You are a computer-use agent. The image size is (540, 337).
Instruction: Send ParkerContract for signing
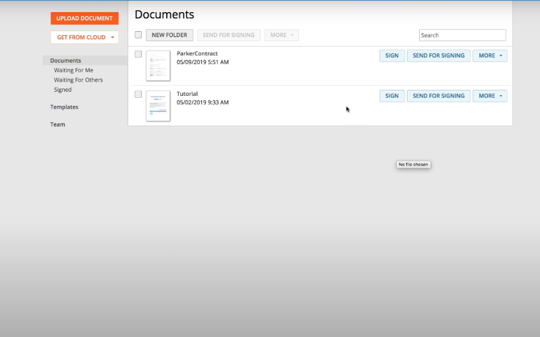[439, 56]
